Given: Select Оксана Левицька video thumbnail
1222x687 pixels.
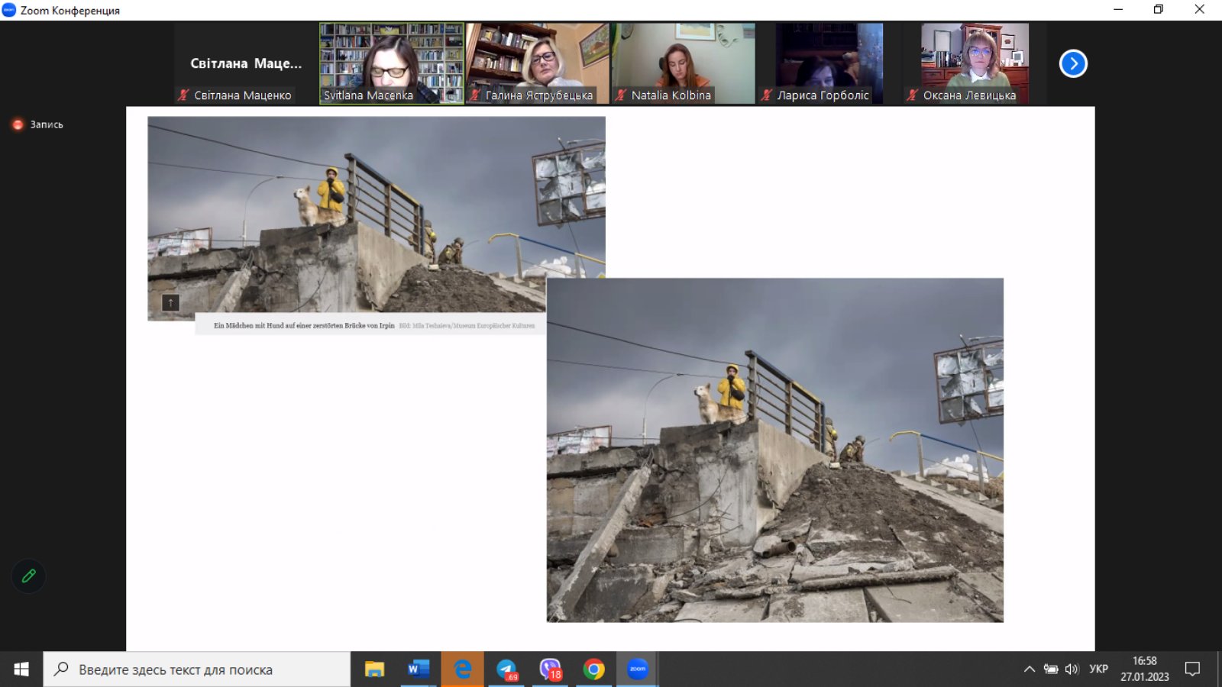Looking at the screenshot, I should click(975, 63).
